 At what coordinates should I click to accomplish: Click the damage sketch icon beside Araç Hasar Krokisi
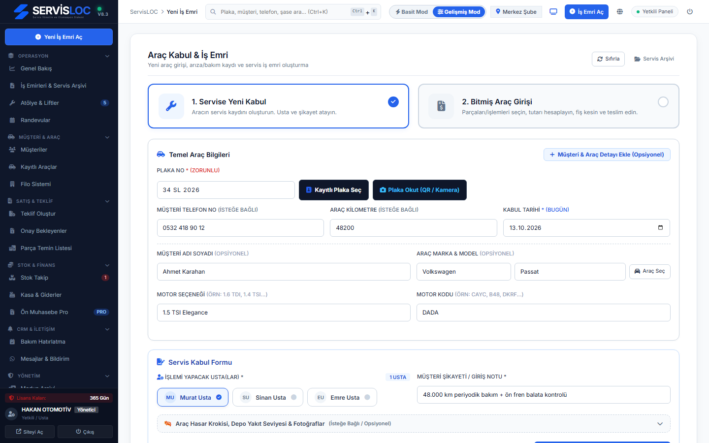168,423
